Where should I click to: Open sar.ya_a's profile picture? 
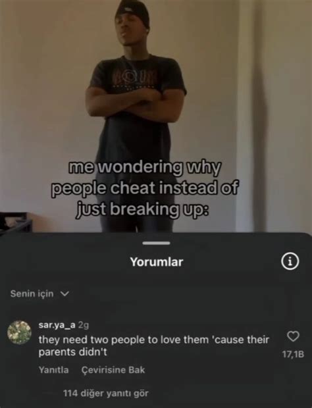[x=19, y=332]
